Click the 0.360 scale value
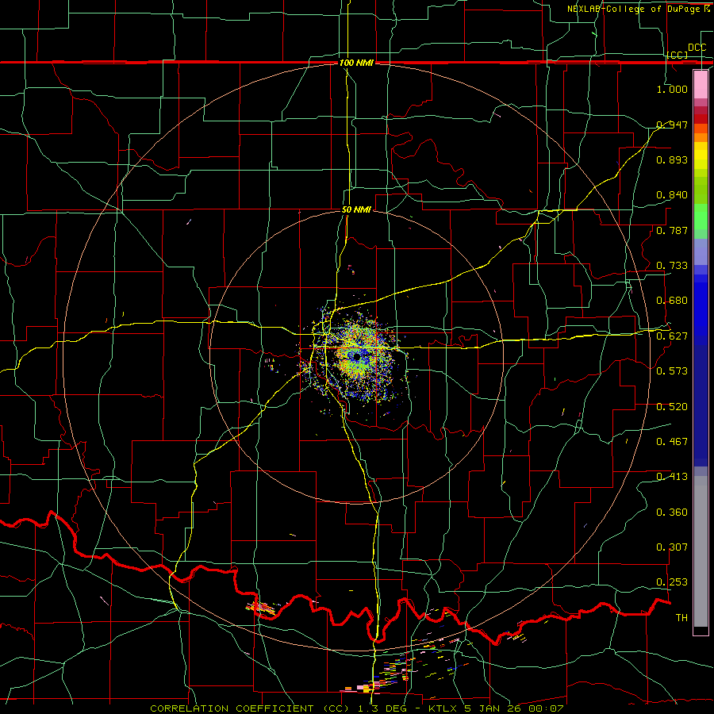714x714 pixels. [x=672, y=512]
